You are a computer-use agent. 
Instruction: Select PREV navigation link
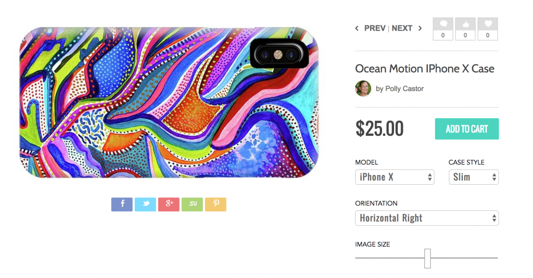point(375,28)
